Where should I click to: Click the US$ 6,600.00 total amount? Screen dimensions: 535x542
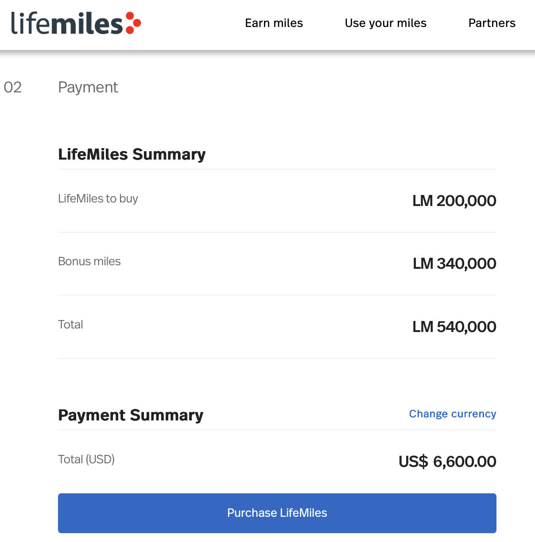[x=447, y=461]
